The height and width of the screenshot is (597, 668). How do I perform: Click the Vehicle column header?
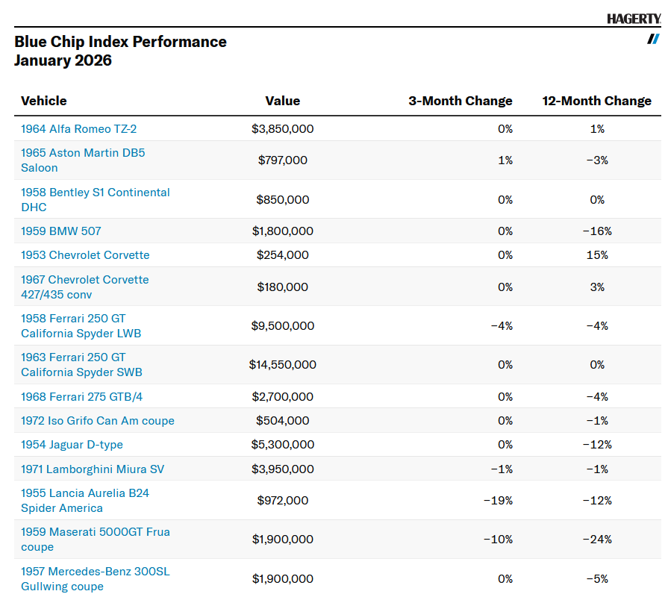(43, 101)
